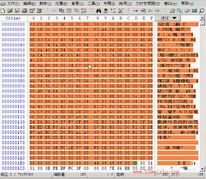This screenshot has width=206, height=179.
Task: Click byte 80 in row 0000001B0
Action: click(143, 163)
